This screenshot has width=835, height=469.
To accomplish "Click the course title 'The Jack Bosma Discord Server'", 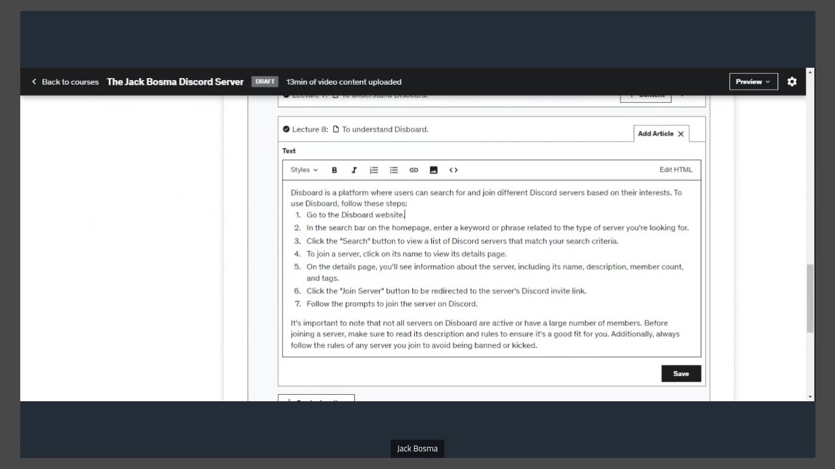I will click(175, 81).
